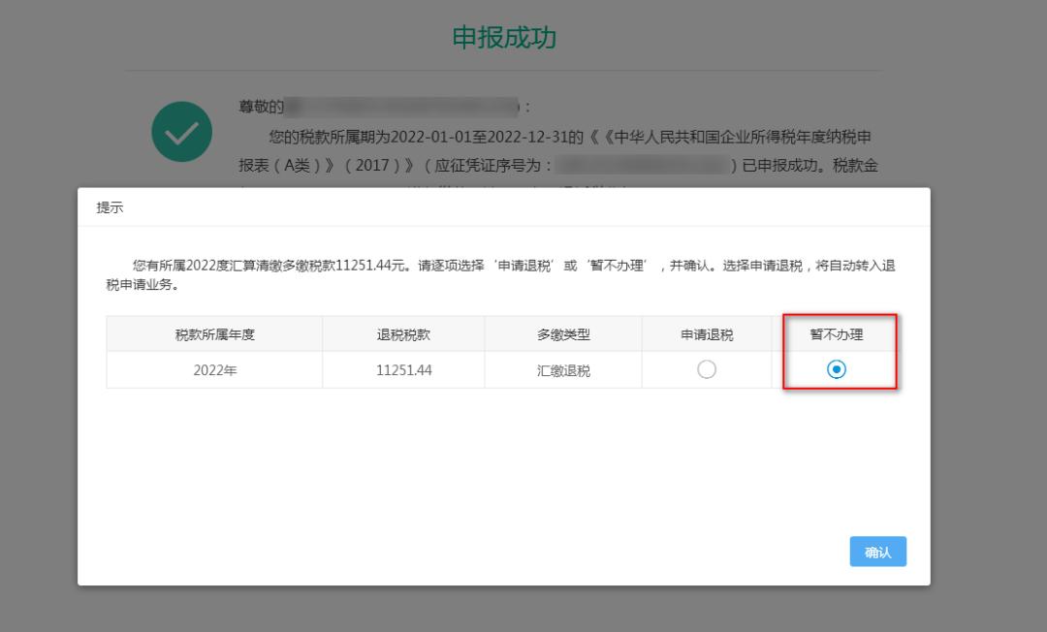Click the selected blue radio indicator
Image resolution: width=1047 pixels, height=632 pixels.
838,369
